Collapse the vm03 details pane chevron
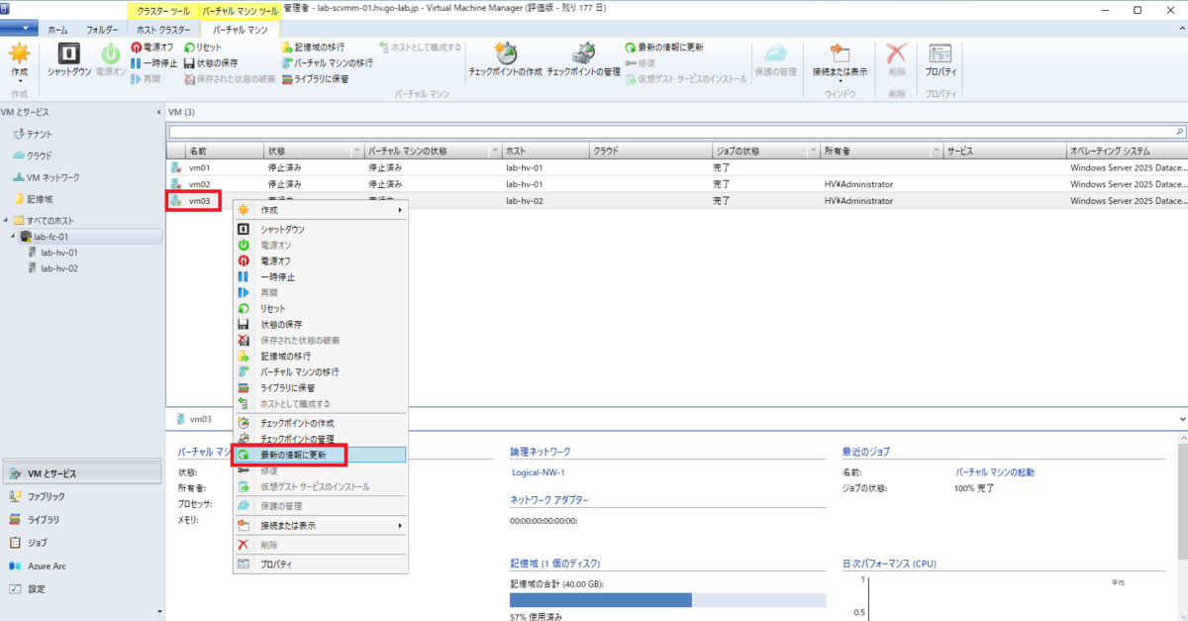Image resolution: width=1188 pixels, height=621 pixels. pyautogui.click(x=1181, y=419)
